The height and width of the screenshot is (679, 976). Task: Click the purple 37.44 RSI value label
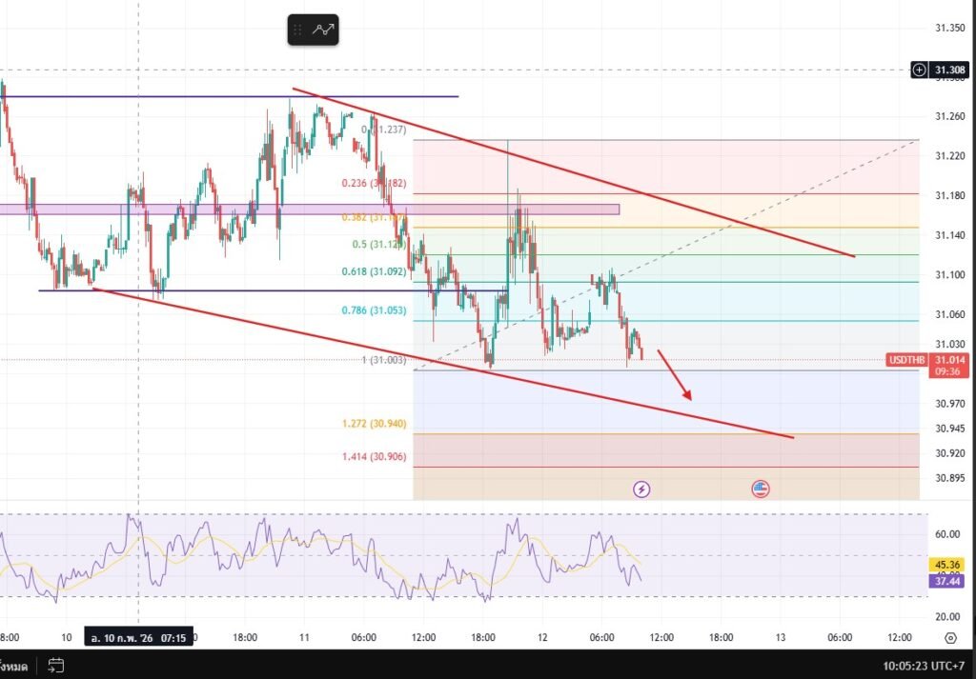[949, 579]
